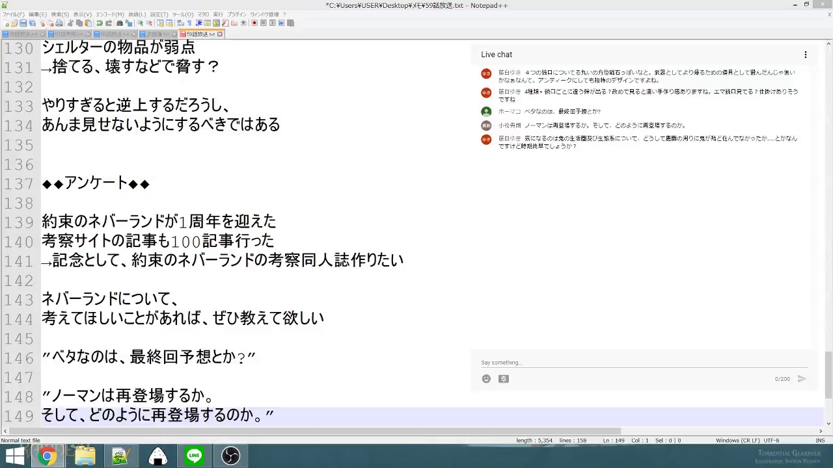Close the 59話放送.txt tab
This screenshot has width=833, height=468.
click(x=220, y=34)
